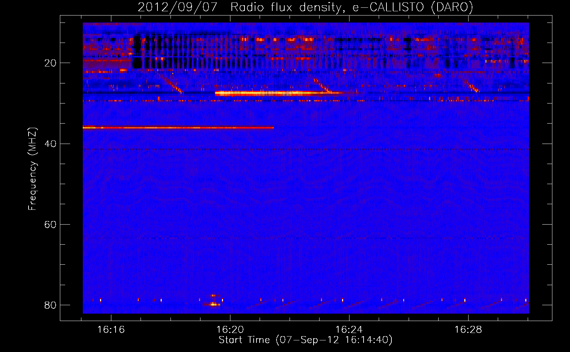Click the long red horizontal line near 36 MHz

pyautogui.click(x=178, y=127)
